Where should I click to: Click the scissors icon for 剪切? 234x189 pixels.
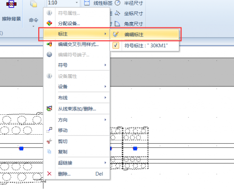coord(49,141)
